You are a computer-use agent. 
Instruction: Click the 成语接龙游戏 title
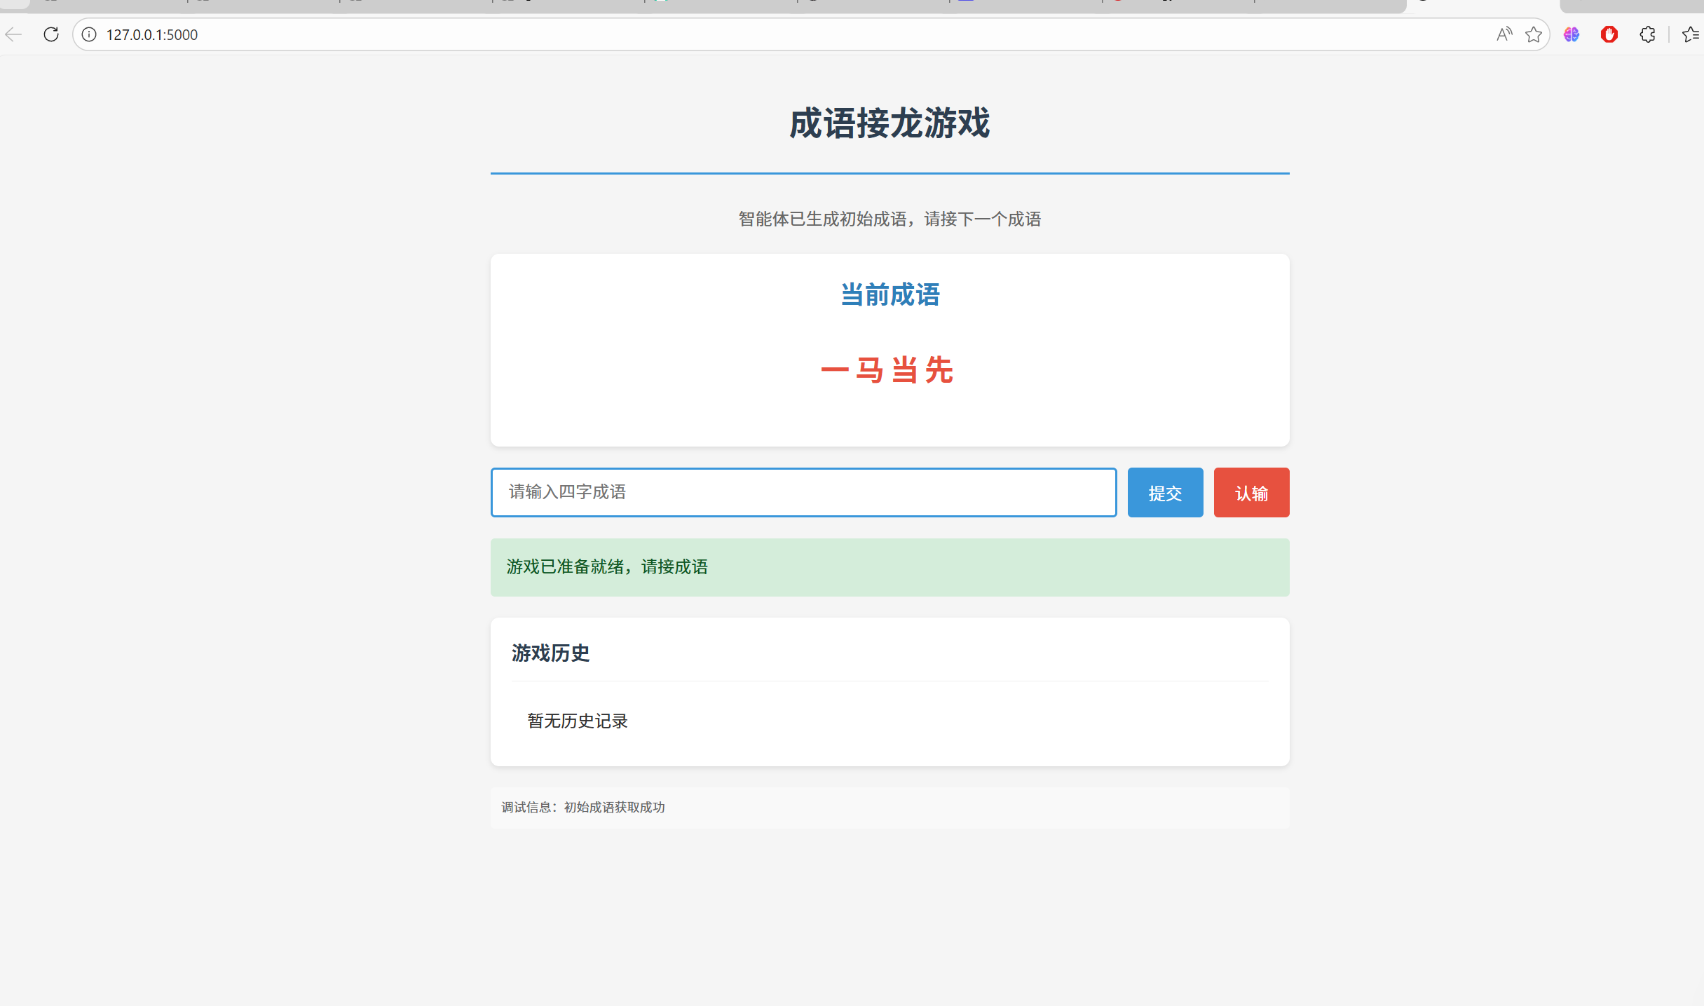(890, 123)
